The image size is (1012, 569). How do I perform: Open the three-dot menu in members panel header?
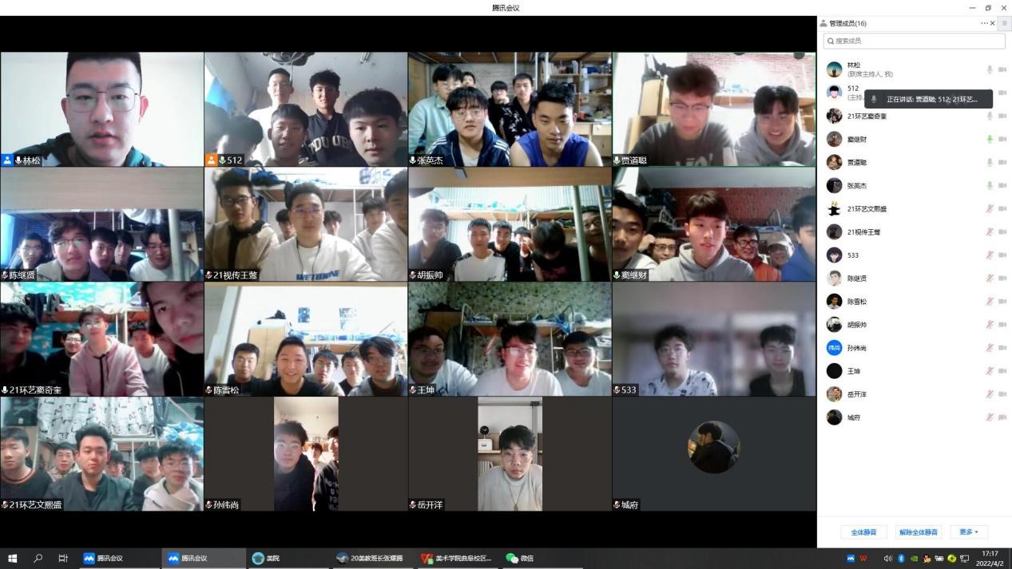pyautogui.click(x=984, y=23)
